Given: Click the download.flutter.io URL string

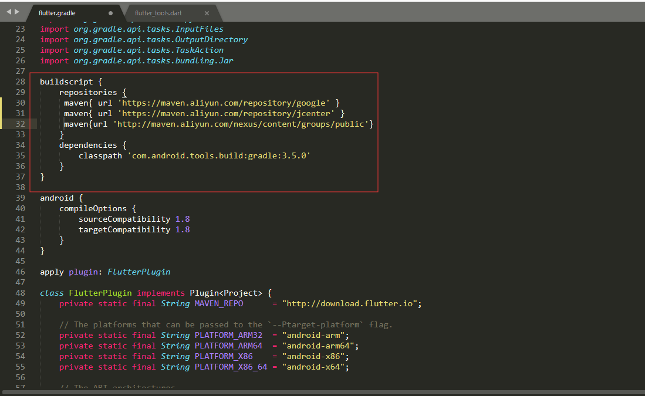Looking at the screenshot, I should click(x=350, y=303).
